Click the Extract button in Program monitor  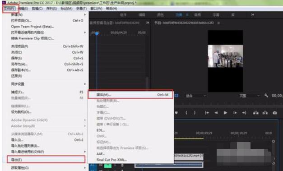click(x=265, y=113)
